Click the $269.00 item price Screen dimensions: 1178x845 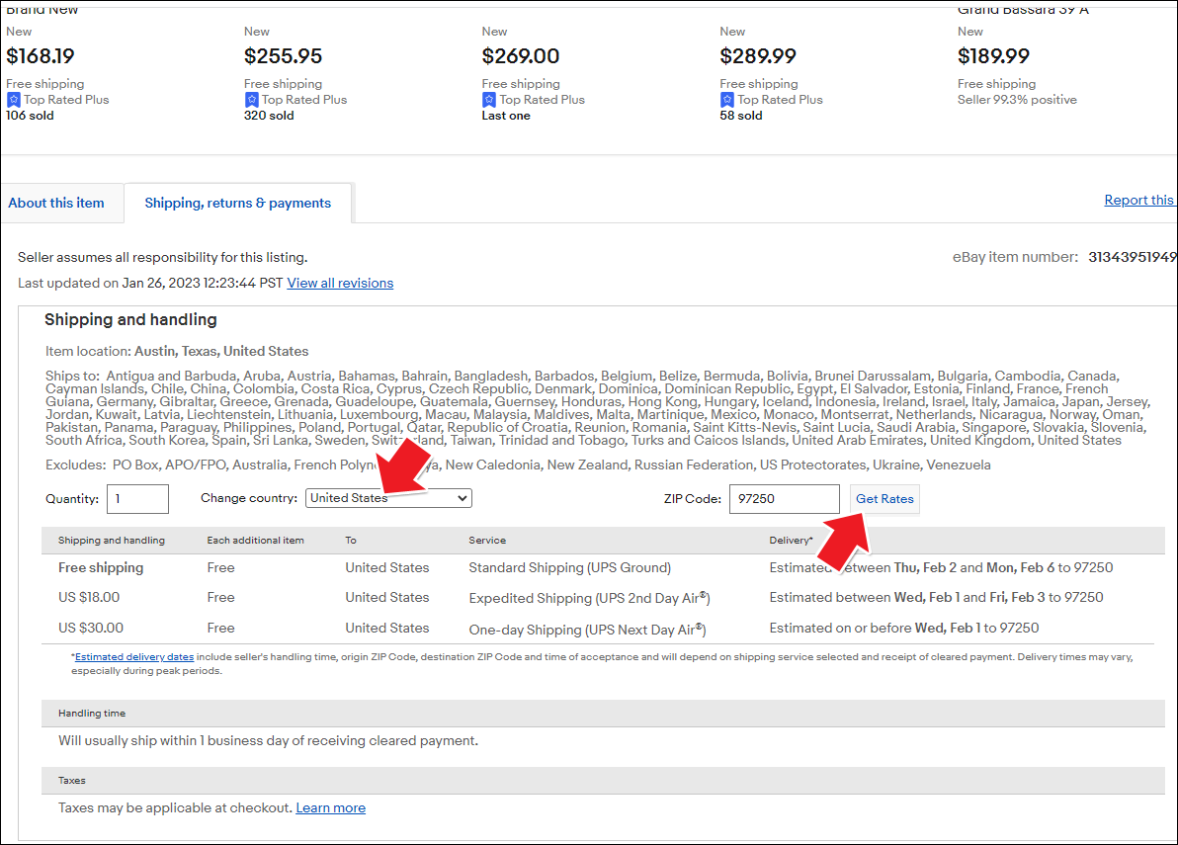pyautogui.click(x=521, y=56)
